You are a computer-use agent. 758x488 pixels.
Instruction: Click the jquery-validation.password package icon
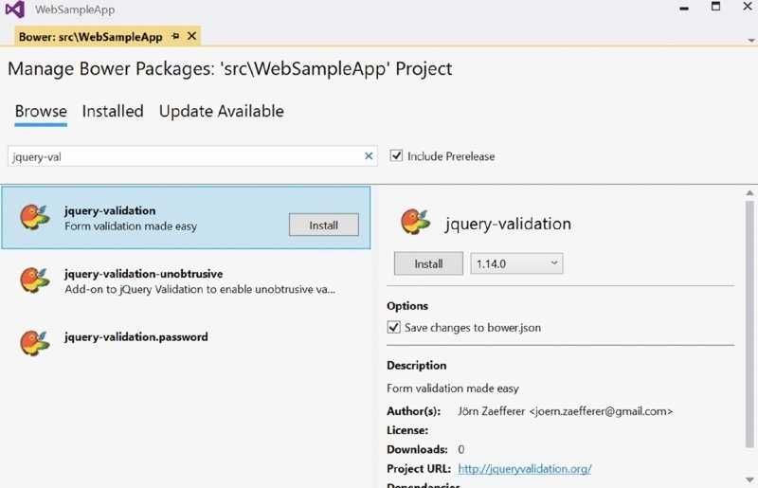point(35,342)
